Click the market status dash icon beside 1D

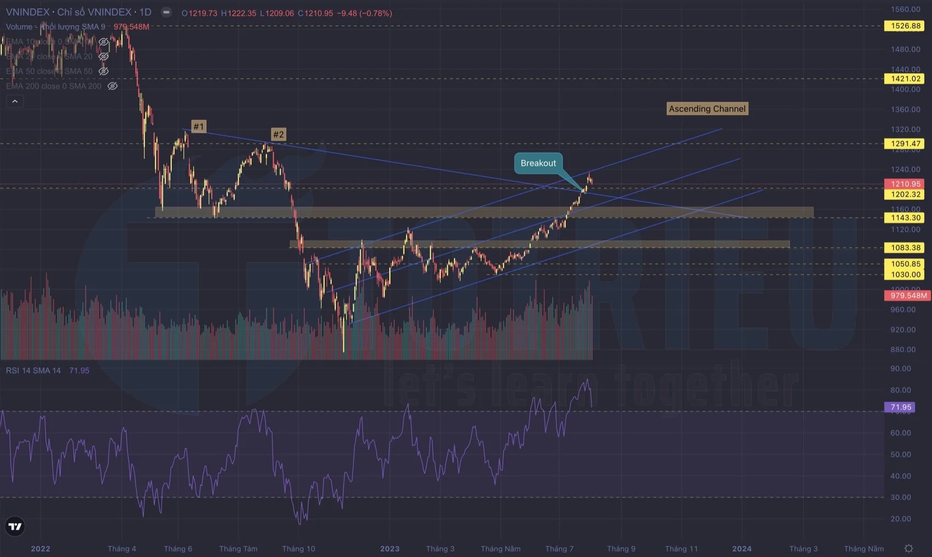[x=166, y=12]
